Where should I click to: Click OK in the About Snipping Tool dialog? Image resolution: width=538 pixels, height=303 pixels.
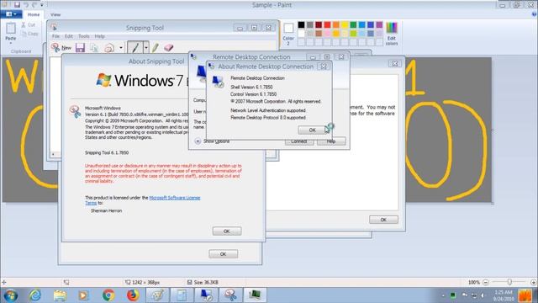pos(227,231)
